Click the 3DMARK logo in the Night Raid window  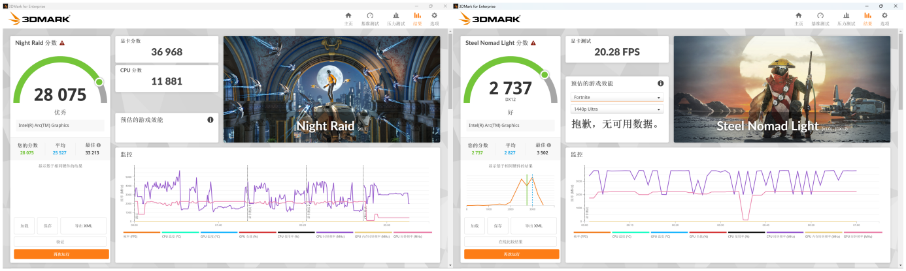click(x=39, y=18)
